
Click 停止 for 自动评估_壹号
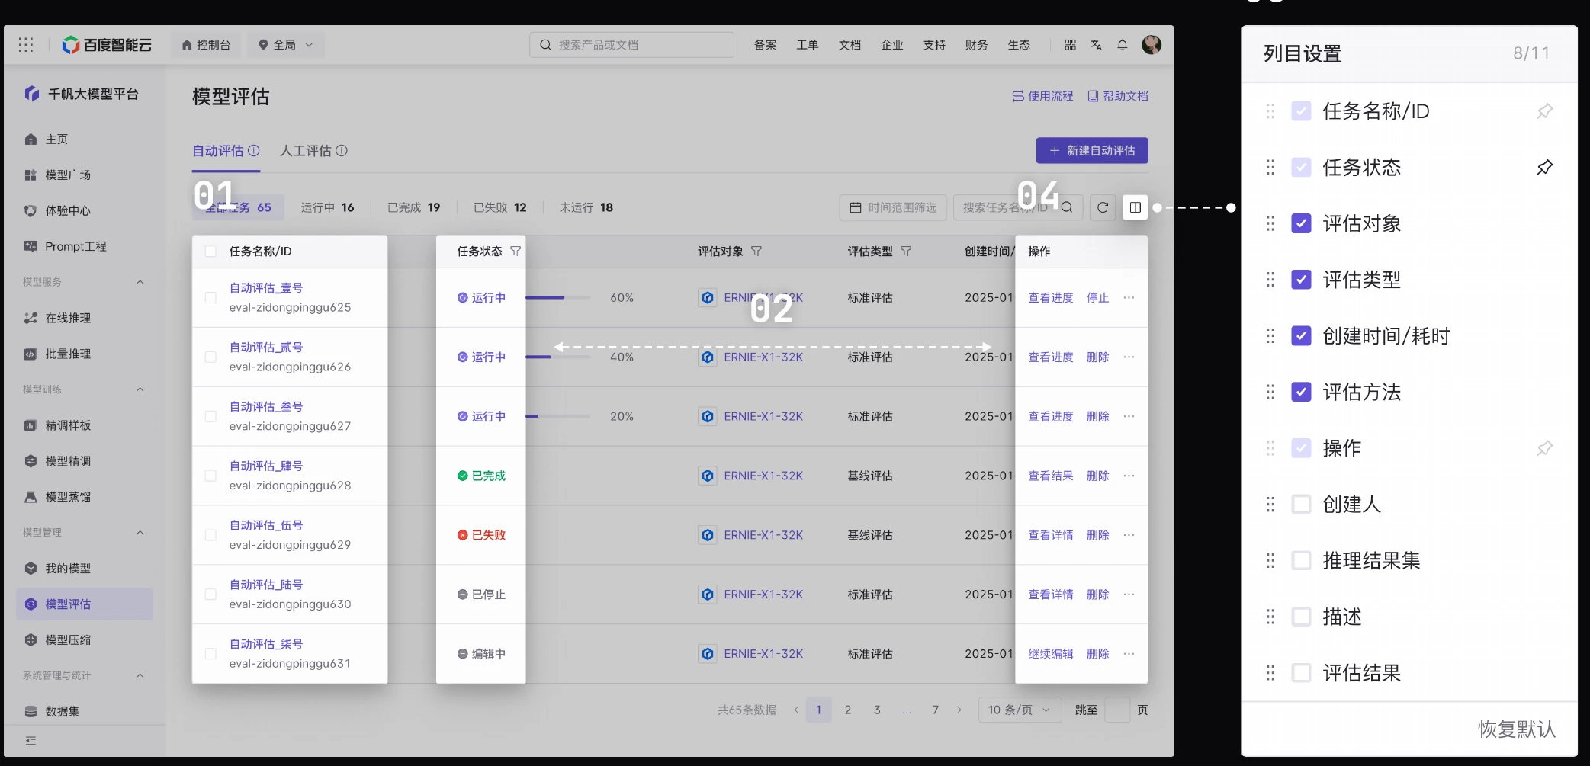(1097, 298)
